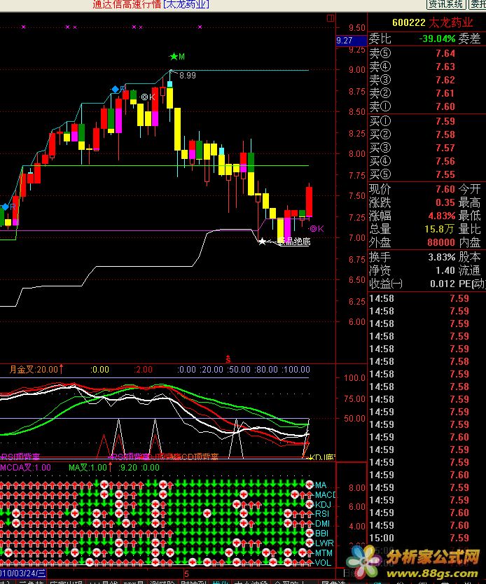Image resolution: width=486 pixels, height=584 pixels.
Task: Click the date box 2010/03/24/三 on the time axis
Action: (23, 573)
